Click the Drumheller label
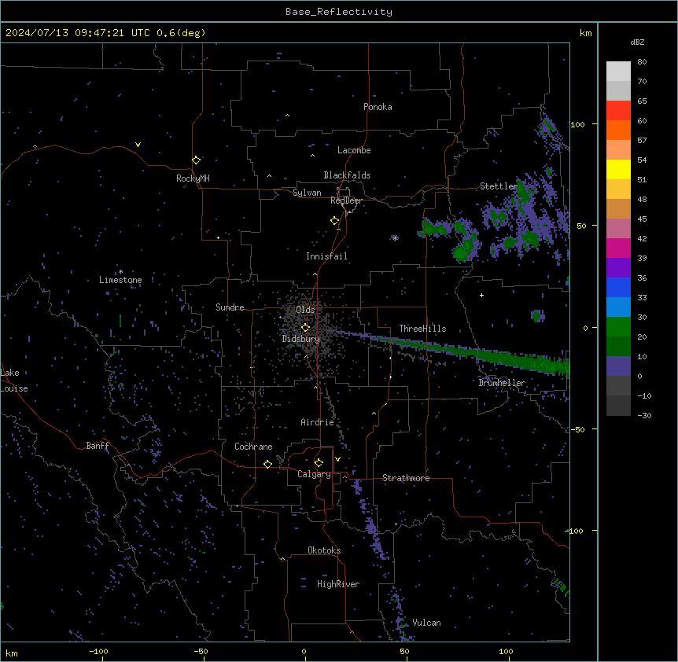The height and width of the screenshot is (662, 678). pyautogui.click(x=502, y=383)
